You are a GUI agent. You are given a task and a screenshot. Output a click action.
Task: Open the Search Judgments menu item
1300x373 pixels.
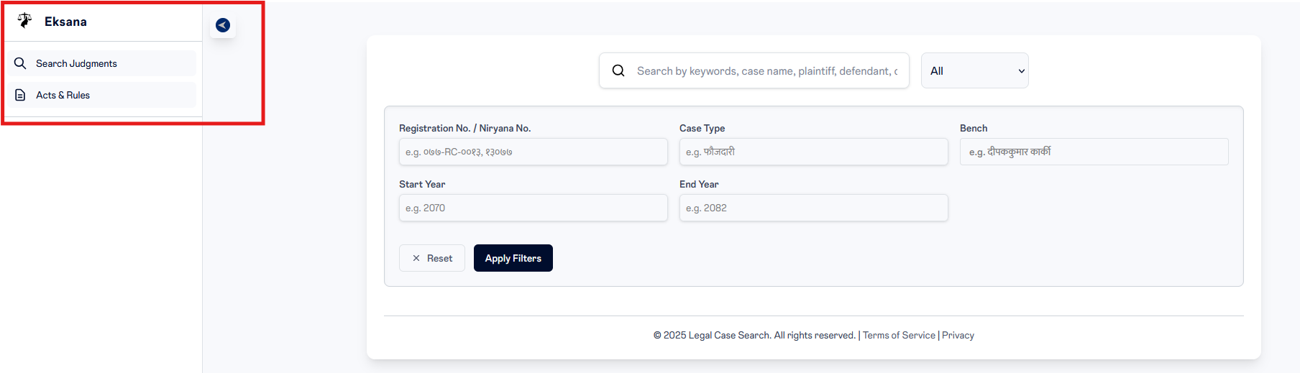(x=76, y=63)
